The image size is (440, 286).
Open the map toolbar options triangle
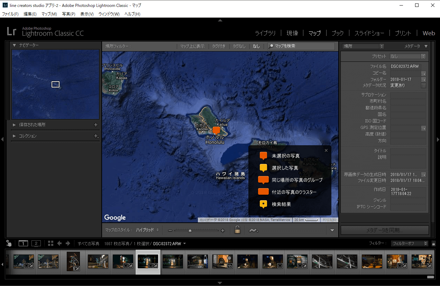332,230
